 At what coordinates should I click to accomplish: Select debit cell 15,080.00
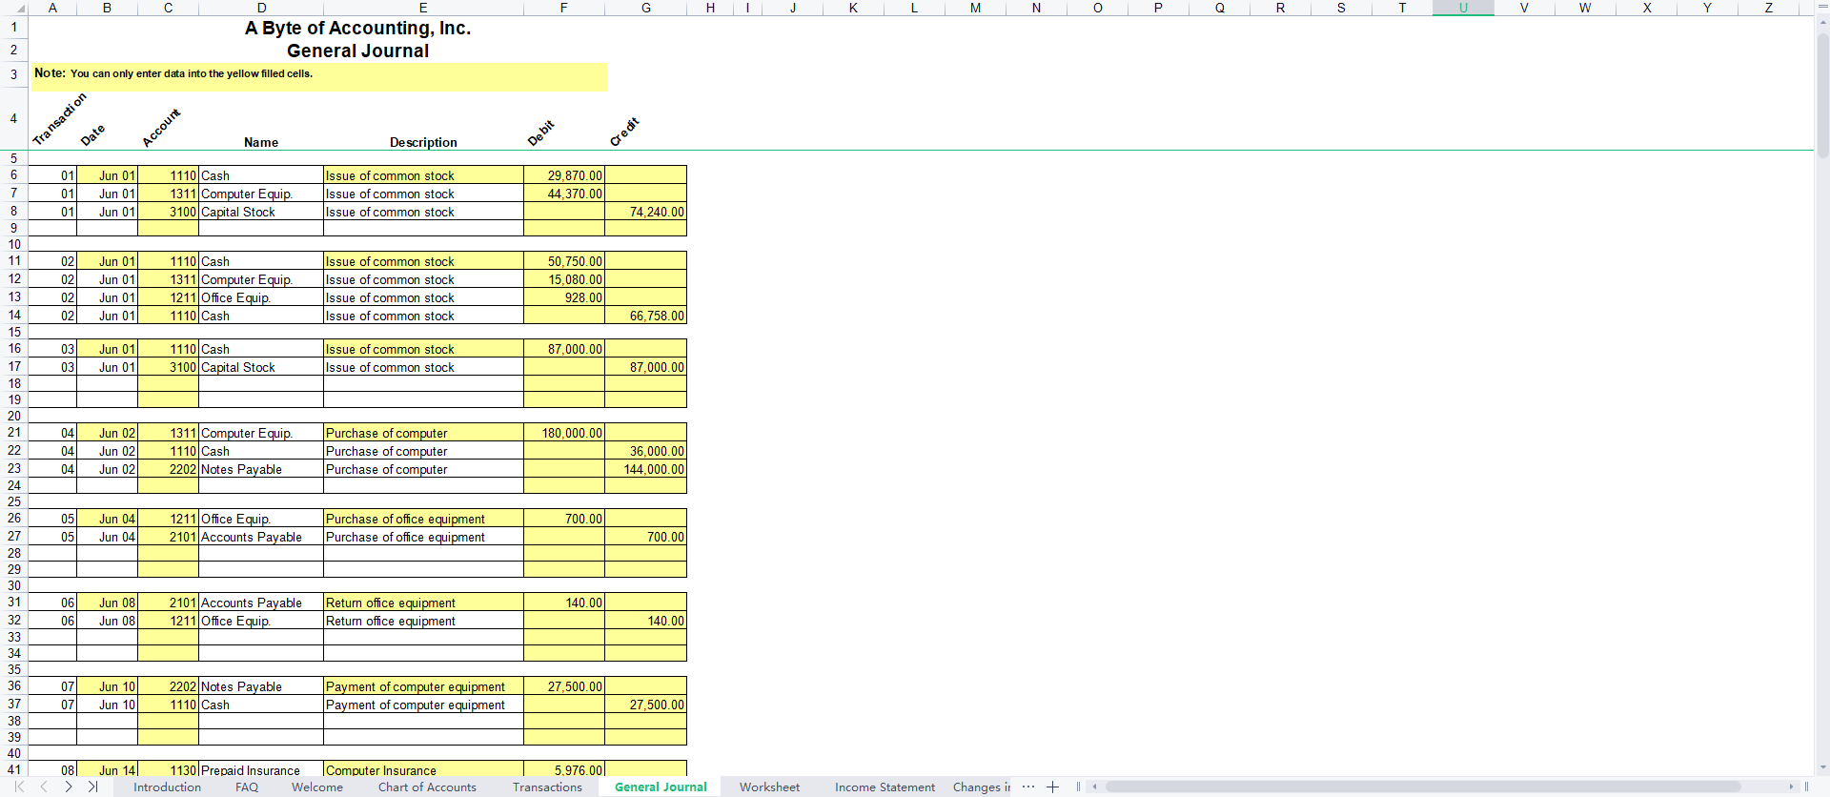[563, 279]
